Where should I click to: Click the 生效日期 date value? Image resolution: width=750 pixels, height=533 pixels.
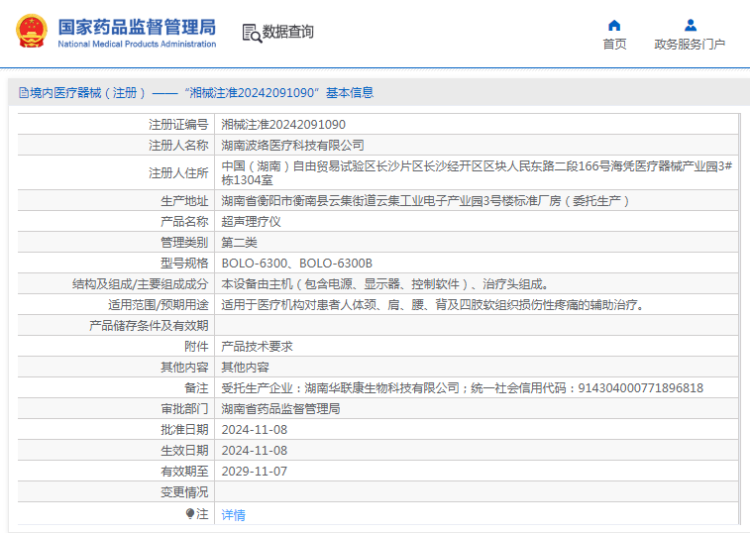(254, 451)
